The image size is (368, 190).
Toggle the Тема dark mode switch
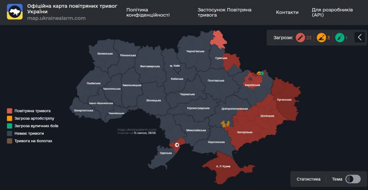[353, 179]
